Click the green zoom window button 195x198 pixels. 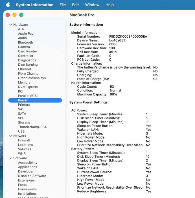coord(21,15)
